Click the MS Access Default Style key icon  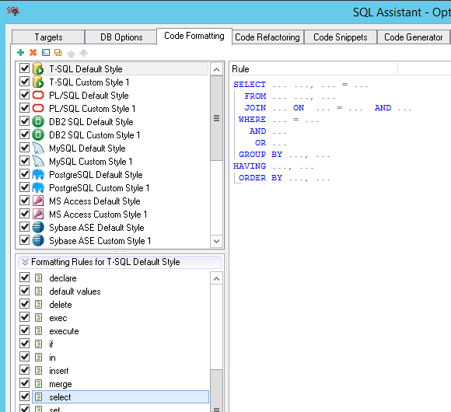click(x=38, y=201)
